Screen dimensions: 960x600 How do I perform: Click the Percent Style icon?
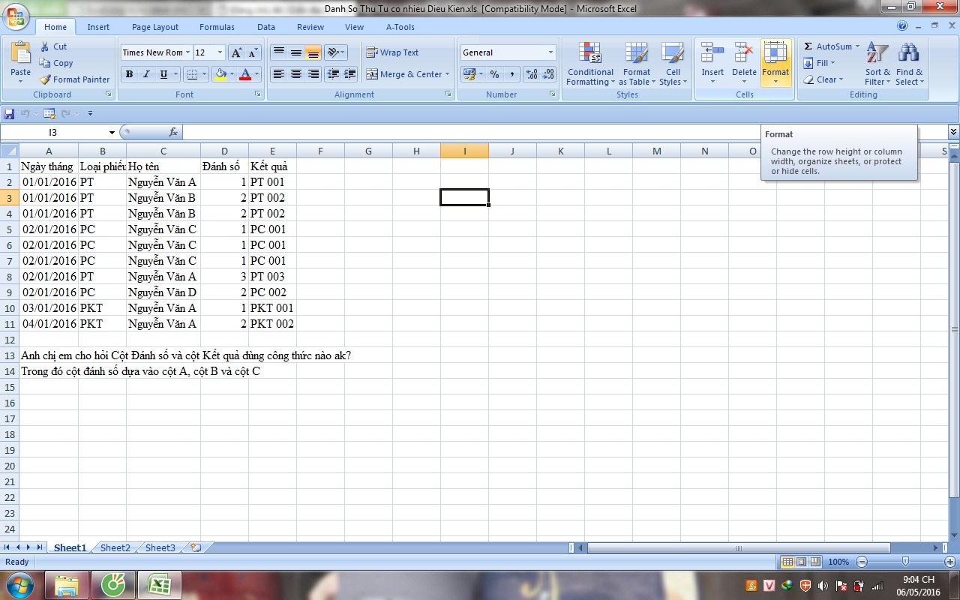pyautogui.click(x=494, y=74)
